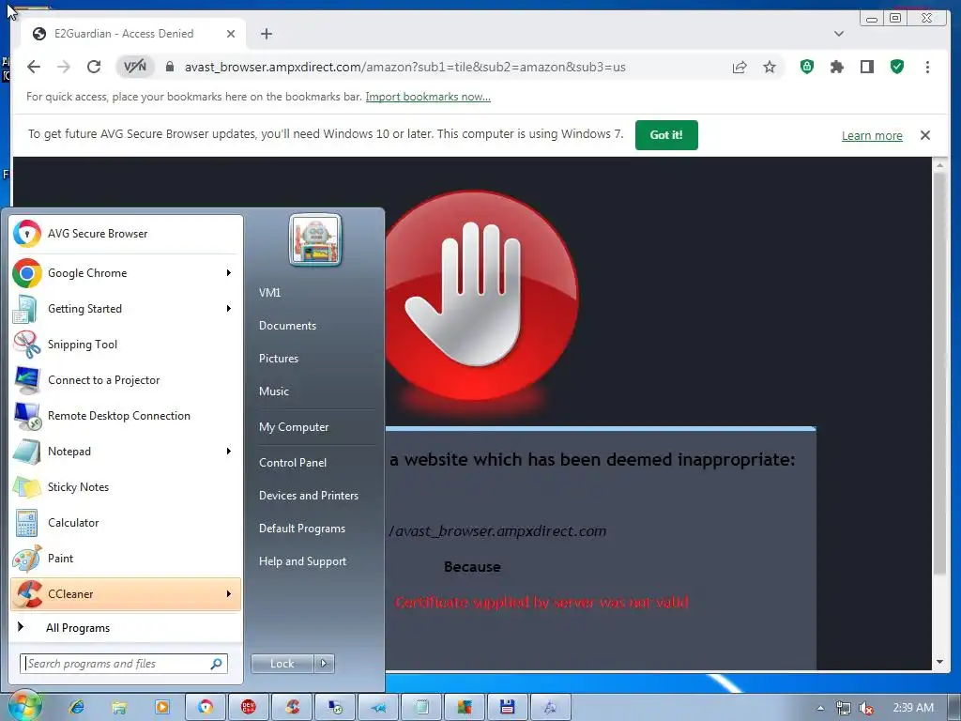Dismiss the Windows 7 update notice
The image size is (961, 721).
tap(924, 135)
